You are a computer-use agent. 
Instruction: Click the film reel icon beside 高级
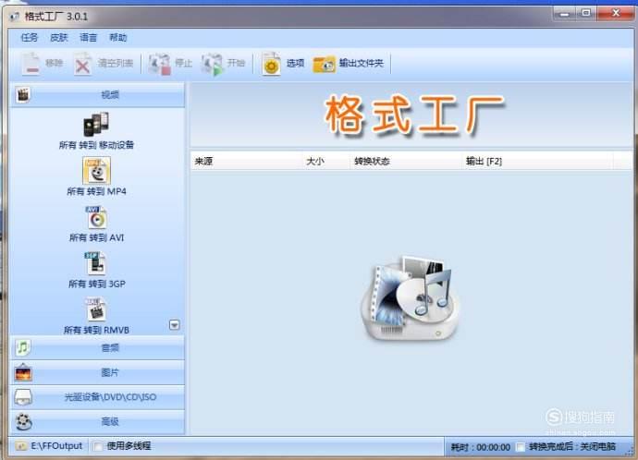click(x=24, y=422)
